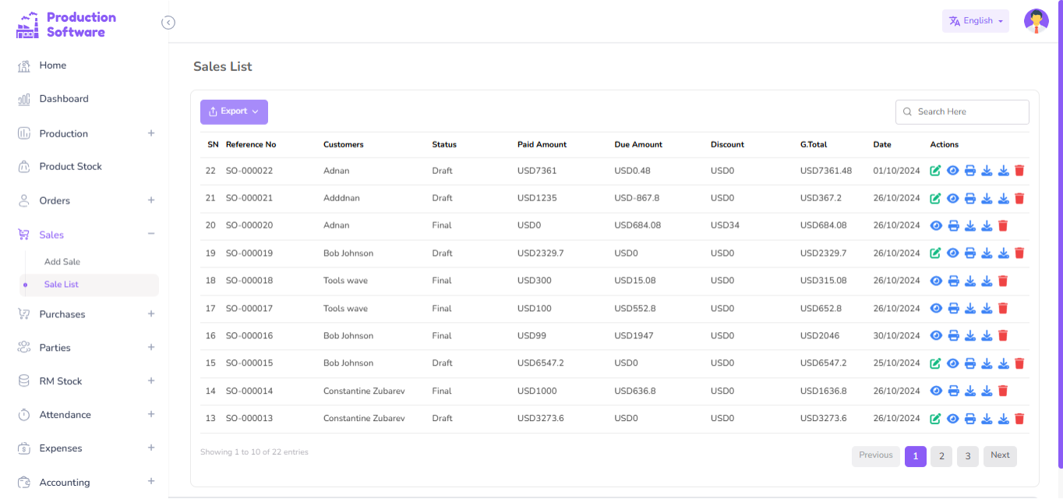
Task: Open the eye preview for sale SO-000014
Action: pos(935,390)
